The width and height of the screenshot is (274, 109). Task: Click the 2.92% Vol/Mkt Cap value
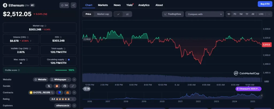pos(21,52)
